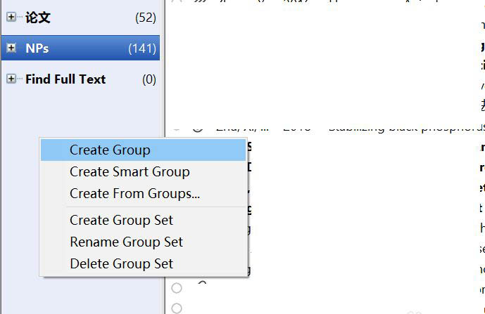Select the highlighted NPs group set
Viewport: 485px width, 314px height.
37,48
